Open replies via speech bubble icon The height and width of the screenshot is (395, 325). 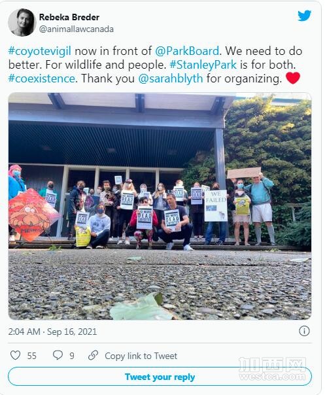[58, 355]
